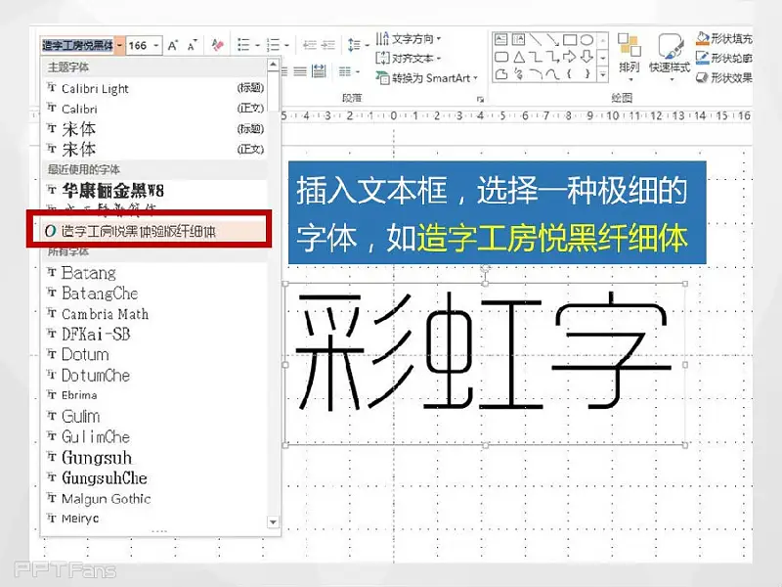Open the font name dropdown arrow
The height and width of the screenshot is (587, 782).
point(118,45)
